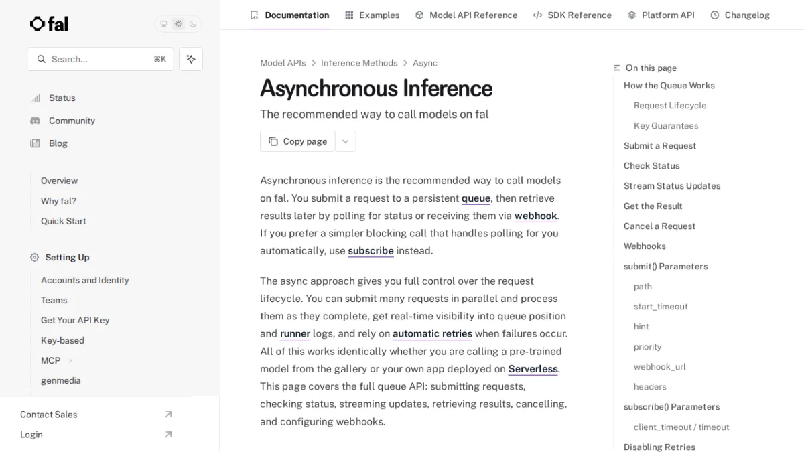Open genmedia sidebar item
This screenshot has height=452, width=804.
(x=61, y=380)
